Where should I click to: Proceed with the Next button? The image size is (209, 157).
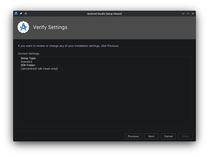[x=151, y=136]
